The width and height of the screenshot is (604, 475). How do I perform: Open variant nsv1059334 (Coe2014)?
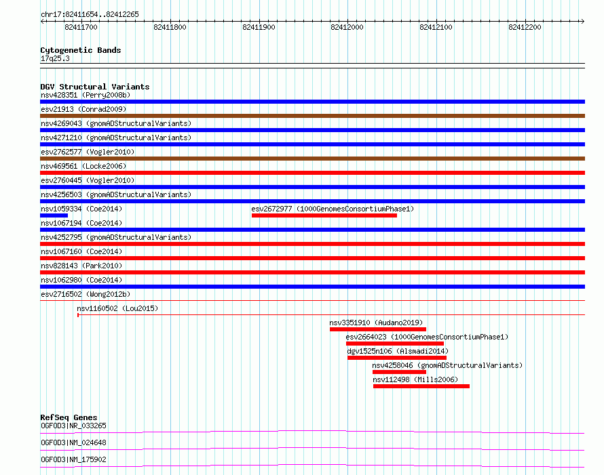[x=81, y=209]
